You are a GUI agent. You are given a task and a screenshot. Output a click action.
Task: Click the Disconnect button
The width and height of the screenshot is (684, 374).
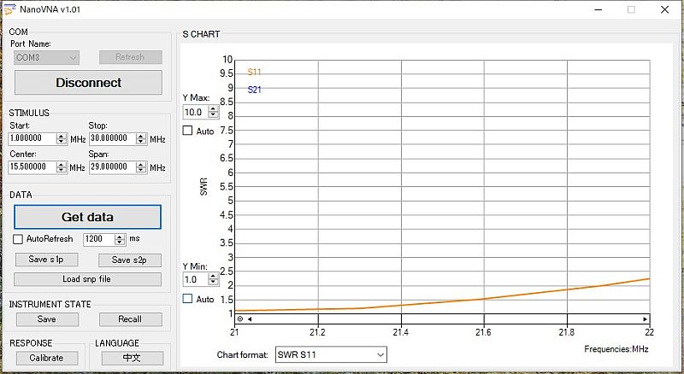[x=88, y=83]
